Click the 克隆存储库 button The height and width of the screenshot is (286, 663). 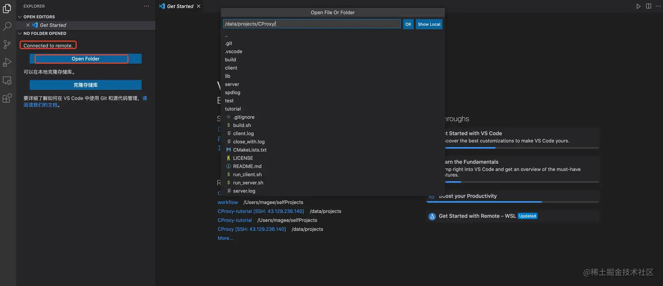coord(86,85)
